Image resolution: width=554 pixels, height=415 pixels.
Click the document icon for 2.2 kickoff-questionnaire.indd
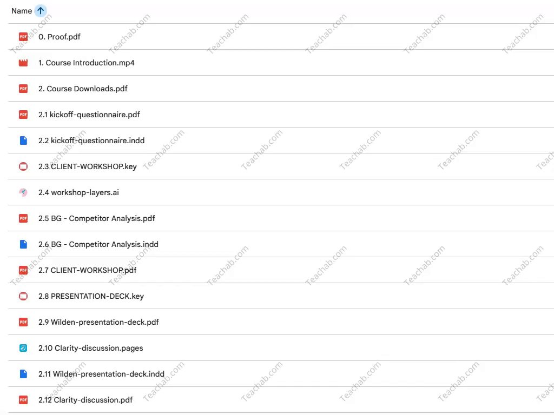point(23,140)
